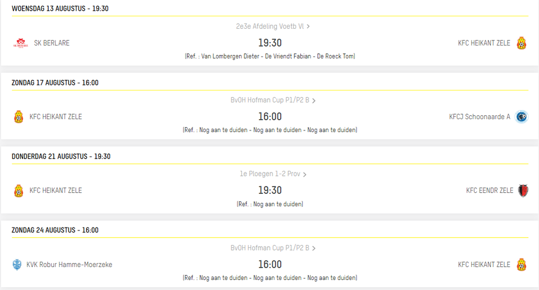Open BvOH Hofman Cup link for 17 August
The width and height of the screenshot is (539, 290).
270,100
